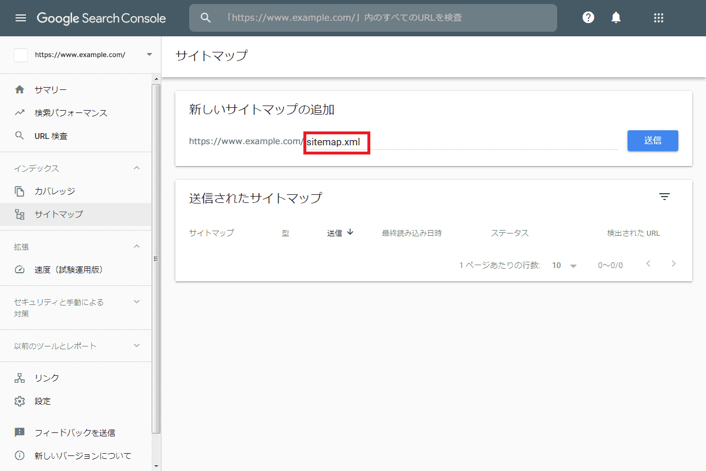This screenshot has width=706, height=471.
Task: Click the 送信 button to submit sitemap
Action: pyautogui.click(x=652, y=141)
